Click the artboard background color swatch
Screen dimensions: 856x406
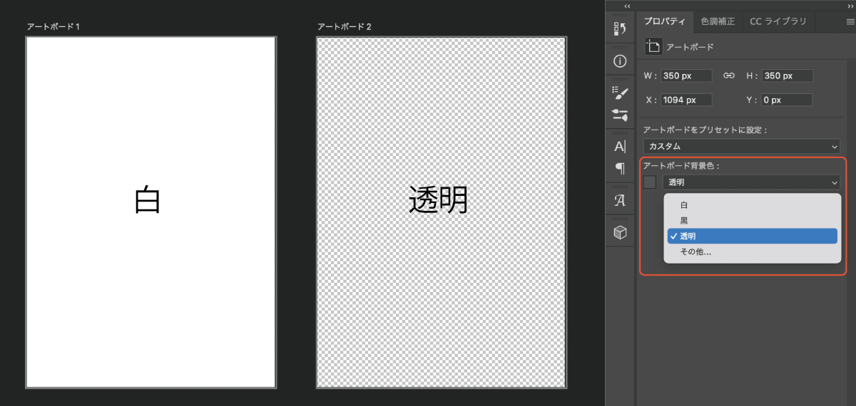pos(650,182)
